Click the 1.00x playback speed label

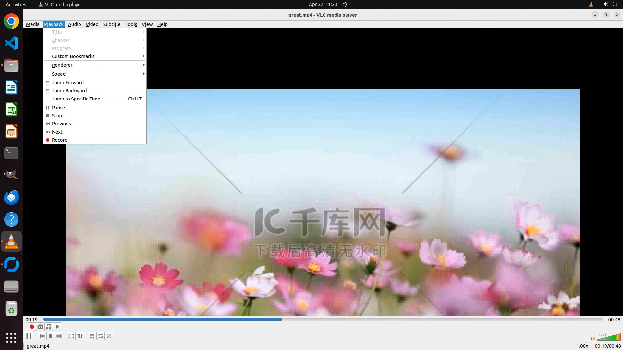pyautogui.click(x=582, y=346)
